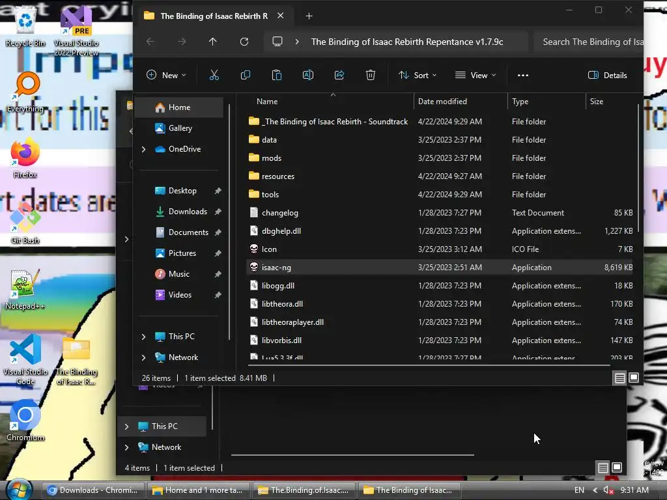
Task: Select the dbghelp.dll file
Action: click(x=440, y=231)
